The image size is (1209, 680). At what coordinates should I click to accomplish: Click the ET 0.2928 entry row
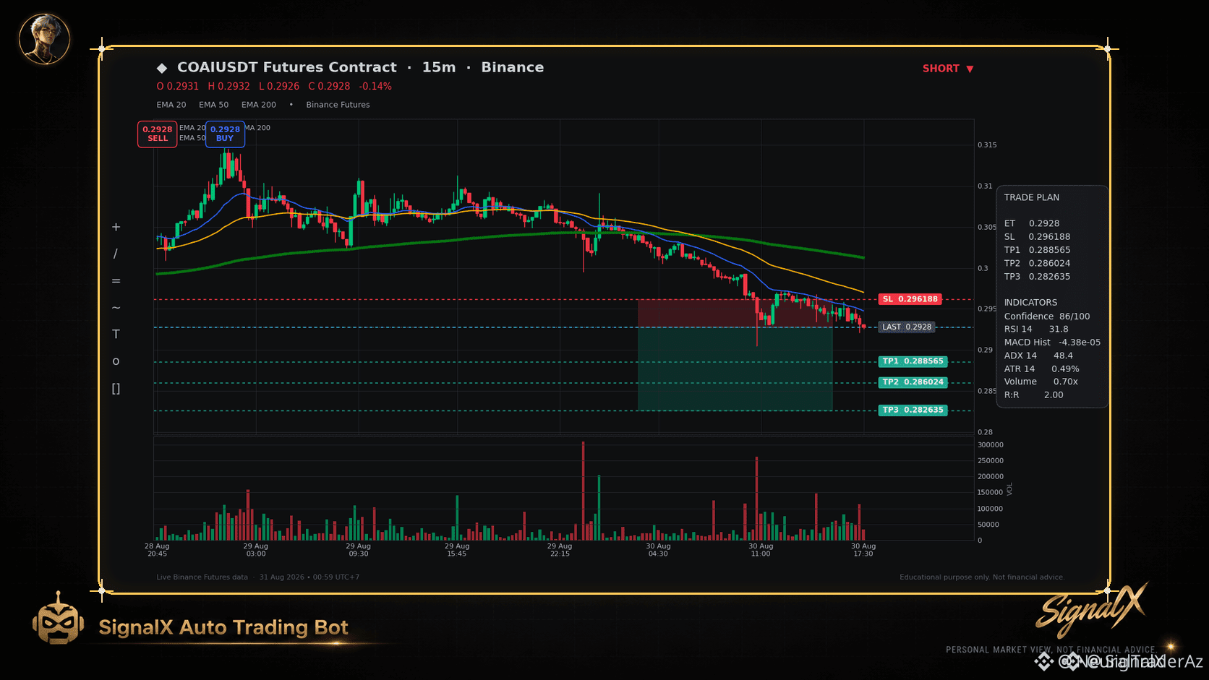1032,223
